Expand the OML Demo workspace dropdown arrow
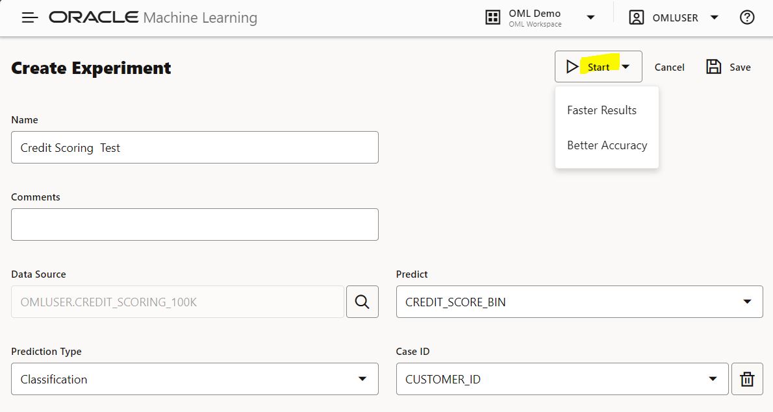 (590, 18)
